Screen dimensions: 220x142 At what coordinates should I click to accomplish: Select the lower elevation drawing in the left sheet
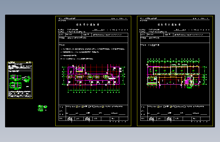click(15, 86)
